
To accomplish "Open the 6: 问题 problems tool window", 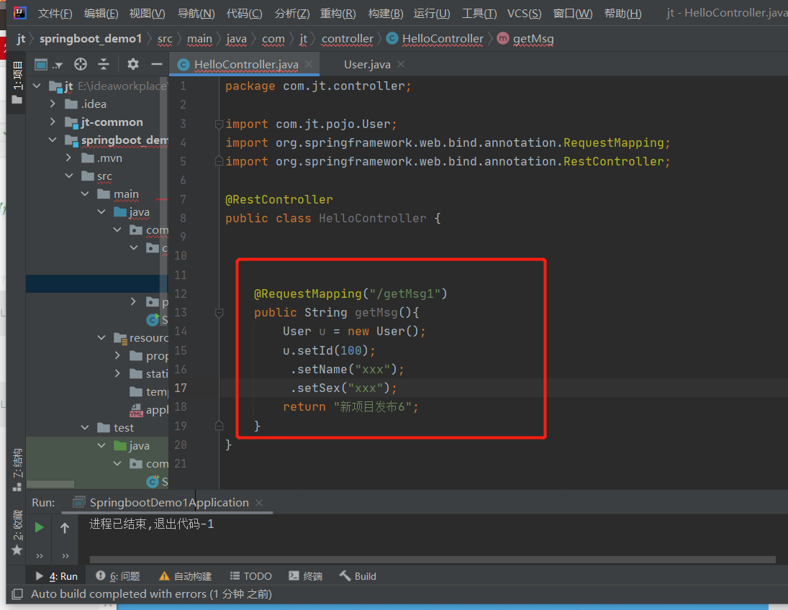I will (x=118, y=576).
